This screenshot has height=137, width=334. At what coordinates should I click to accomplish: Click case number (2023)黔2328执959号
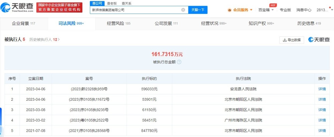click(89, 89)
